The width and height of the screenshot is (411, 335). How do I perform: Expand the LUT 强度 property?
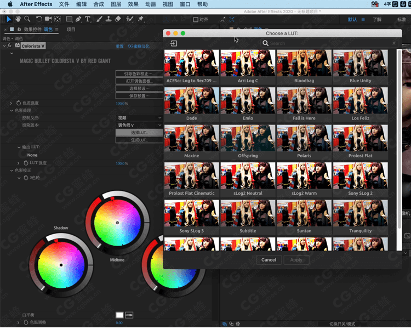(x=18, y=163)
